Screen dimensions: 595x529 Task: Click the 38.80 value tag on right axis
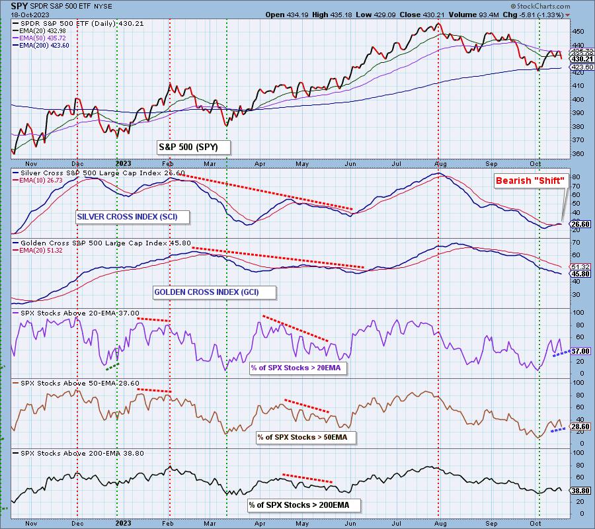click(580, 491)
